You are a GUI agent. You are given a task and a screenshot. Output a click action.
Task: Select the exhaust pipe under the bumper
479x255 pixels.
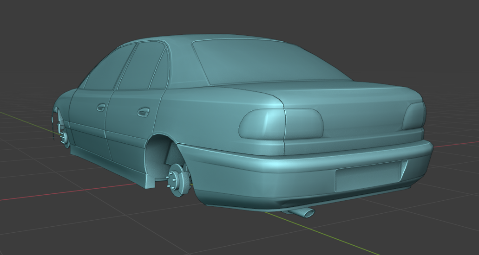tap(301, 212)
